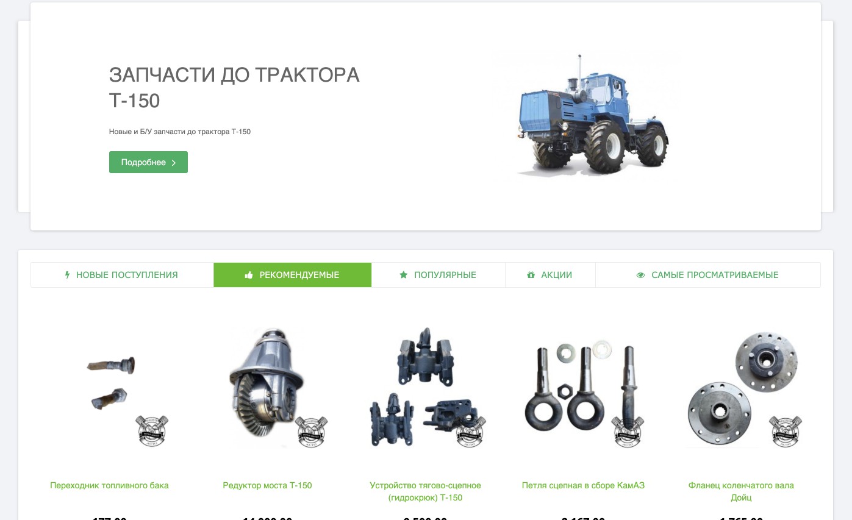
Task: Open the Редуктор моста Т-150 product photo
Action: (267, 386)
